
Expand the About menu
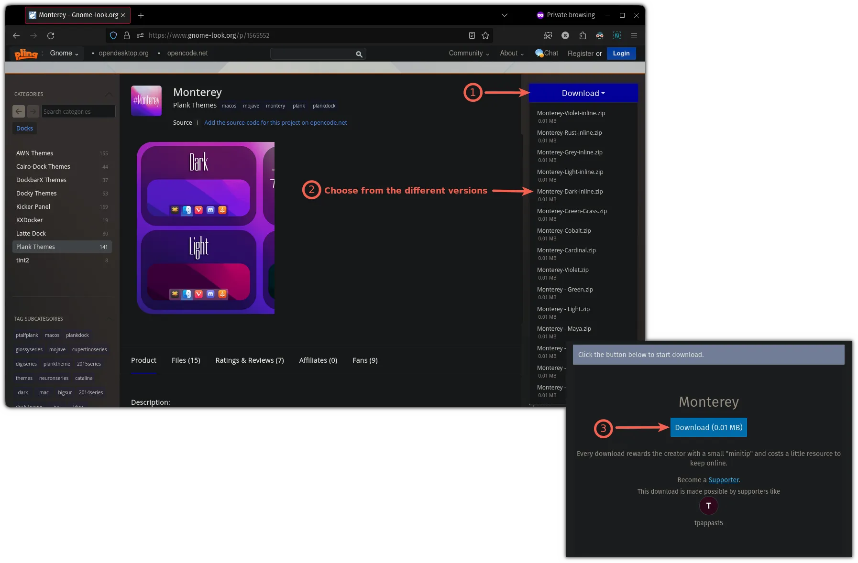(x=511, y=53)
